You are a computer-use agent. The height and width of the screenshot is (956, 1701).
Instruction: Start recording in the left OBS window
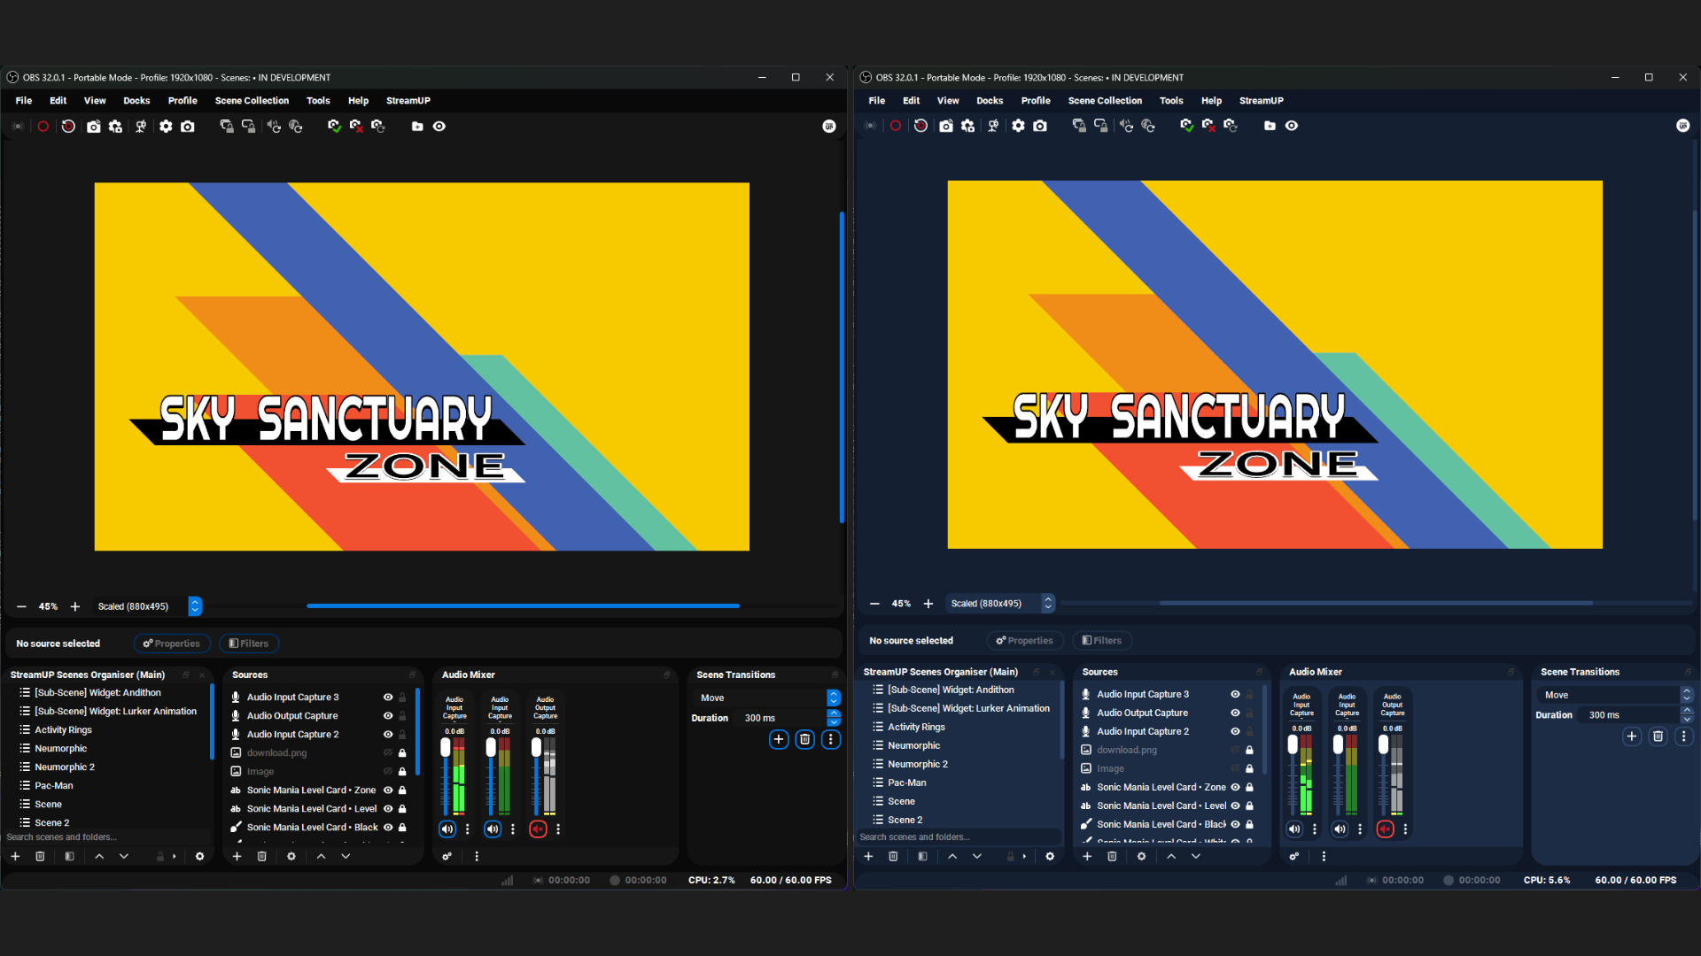pos(43,127)
